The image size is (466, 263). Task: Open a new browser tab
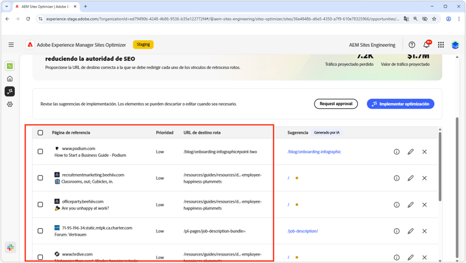(85, 6)
